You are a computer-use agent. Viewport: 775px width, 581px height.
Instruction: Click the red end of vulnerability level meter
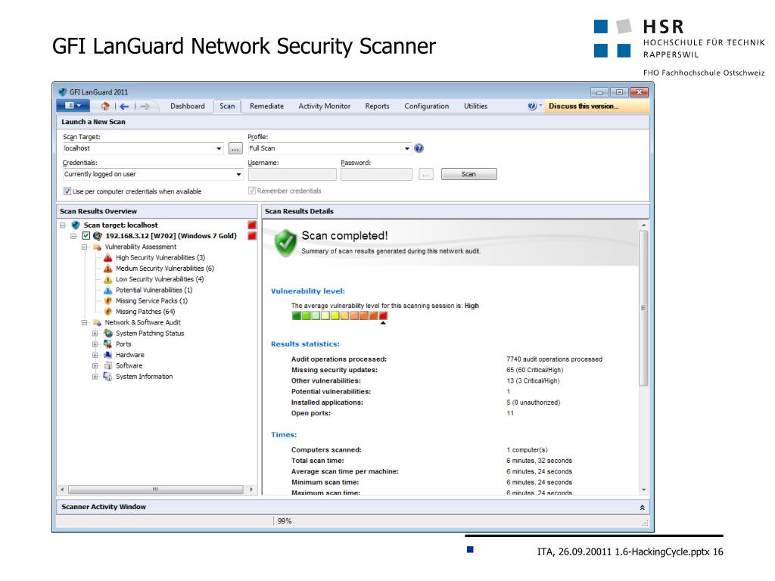(x=383, y=315)
